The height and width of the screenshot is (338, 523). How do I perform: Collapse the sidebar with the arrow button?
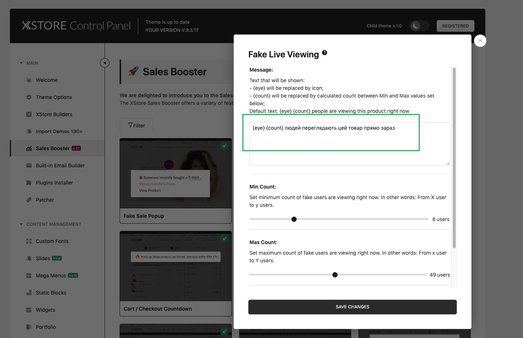(x=105, y=63)
